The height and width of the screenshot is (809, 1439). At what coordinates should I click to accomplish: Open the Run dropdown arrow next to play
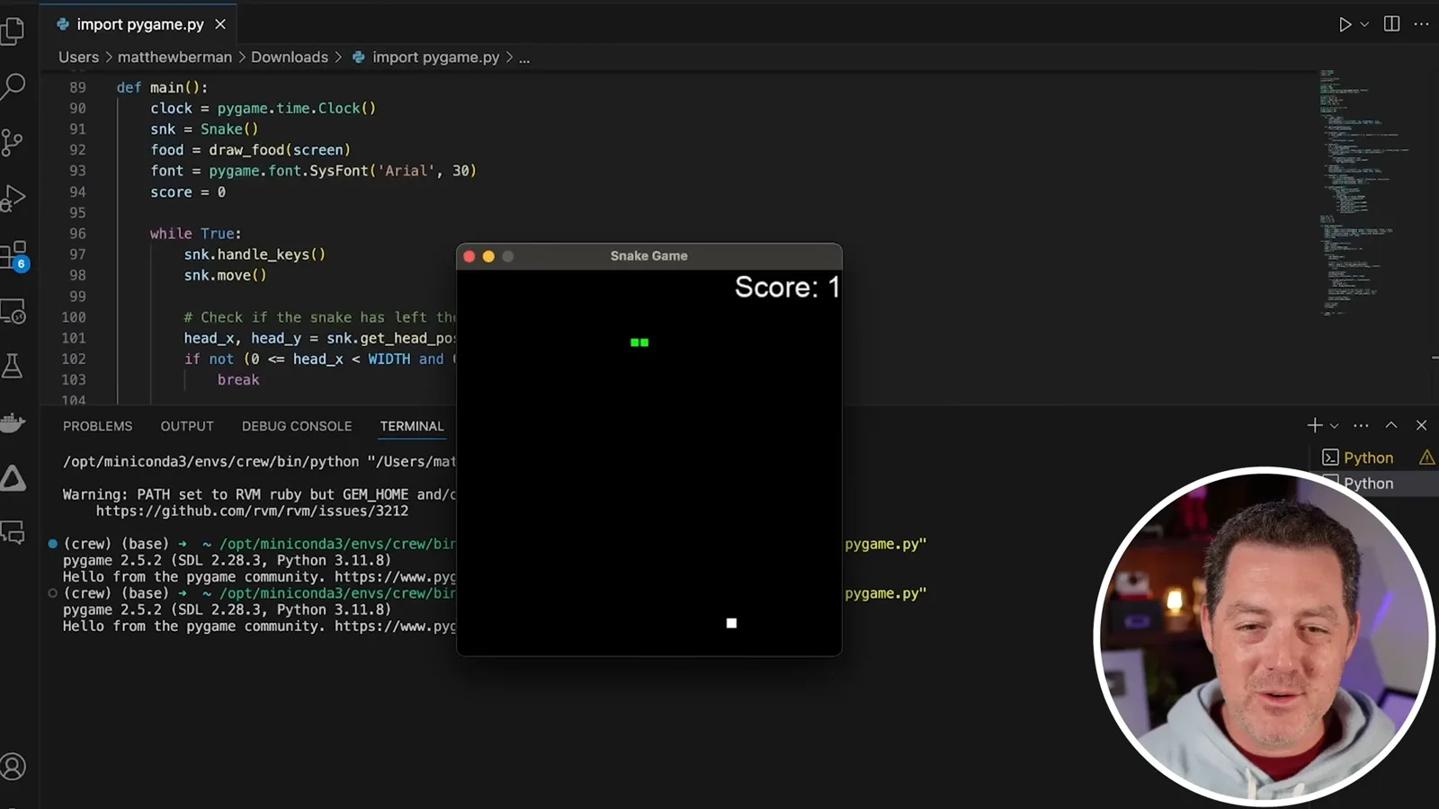pos(1364,24)
